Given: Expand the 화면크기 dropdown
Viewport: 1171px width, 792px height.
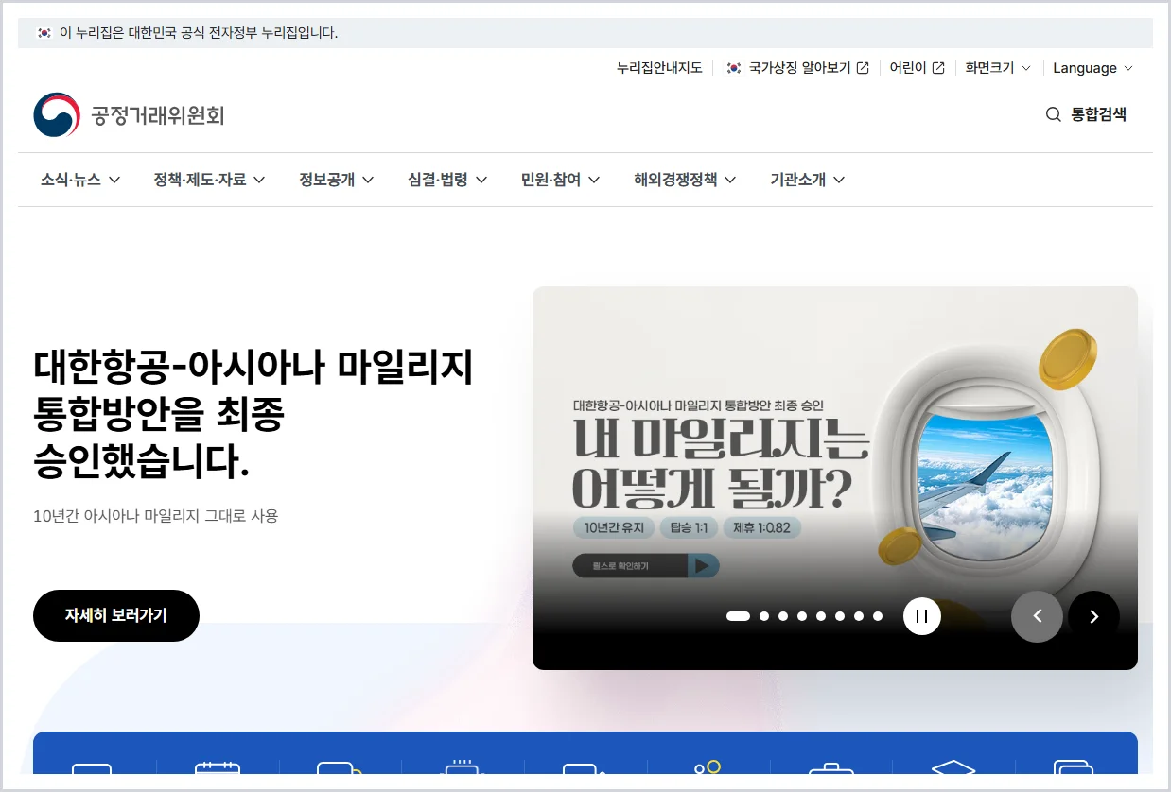Looking at the screenshot, I should [x=1026, y=68].
